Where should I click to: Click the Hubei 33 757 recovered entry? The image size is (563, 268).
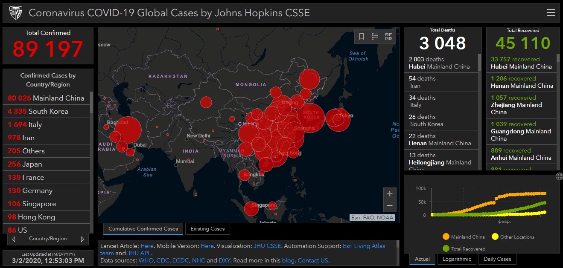tap(521, 63)
